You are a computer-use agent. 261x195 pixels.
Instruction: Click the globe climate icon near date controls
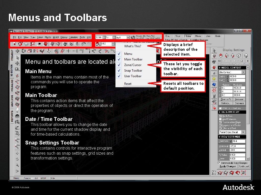(x=132, y=38)
